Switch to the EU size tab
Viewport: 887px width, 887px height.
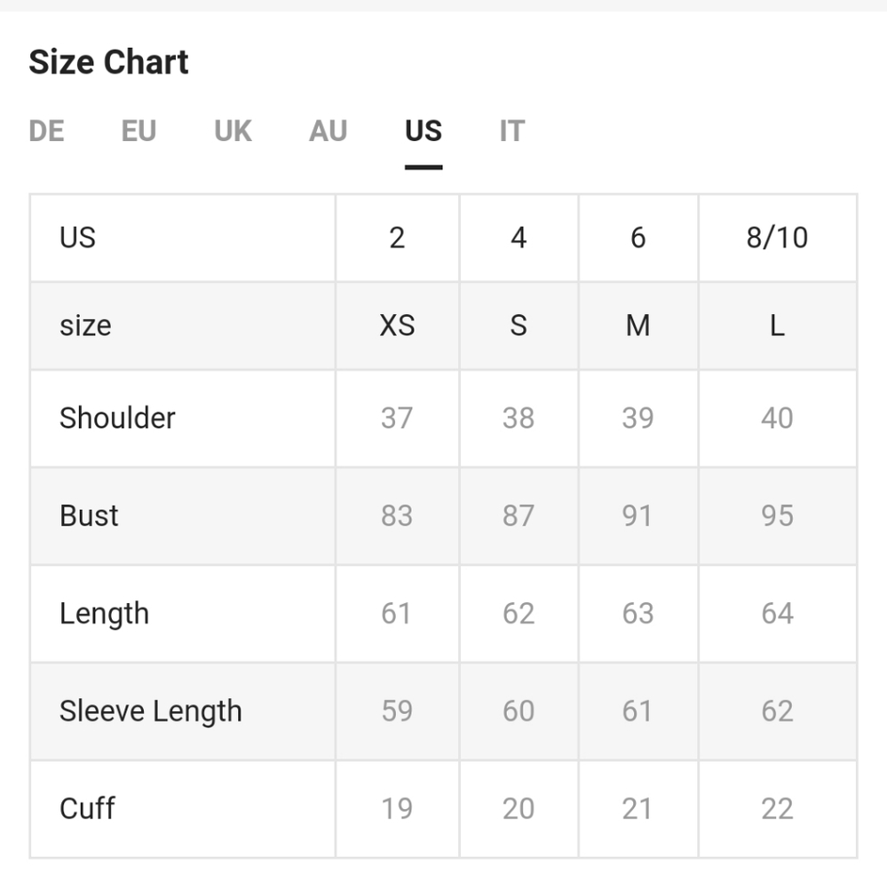coord(139,131)
